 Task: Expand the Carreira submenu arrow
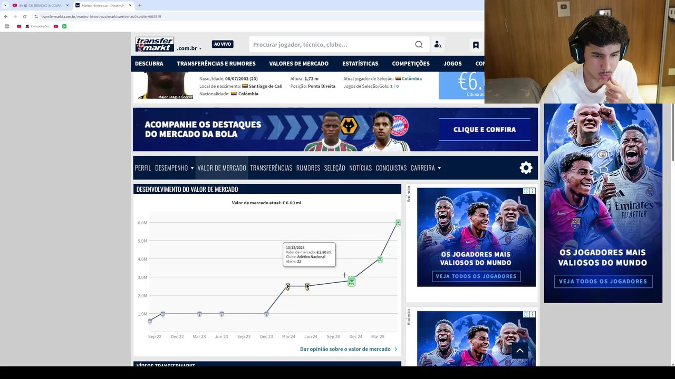click(439, 168)
